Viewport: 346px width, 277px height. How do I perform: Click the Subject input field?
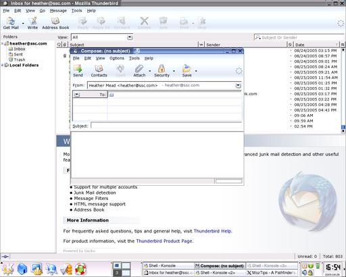[x=166, y=126]
